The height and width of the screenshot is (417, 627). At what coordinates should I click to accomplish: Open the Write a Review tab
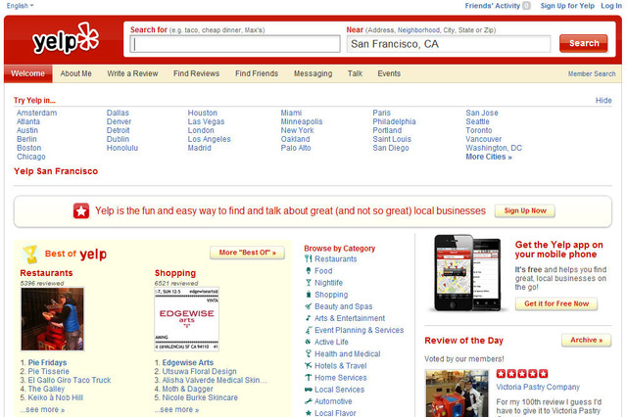click(x=134, y=73)
